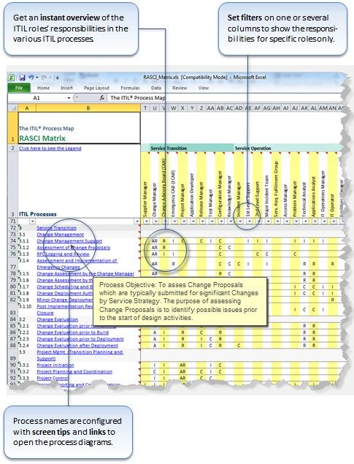
Task: Click the Configuration Manager column heading
Action: 220,194
